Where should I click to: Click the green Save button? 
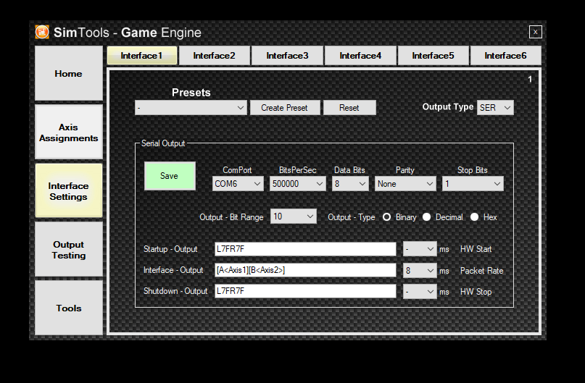coord(170,176)
